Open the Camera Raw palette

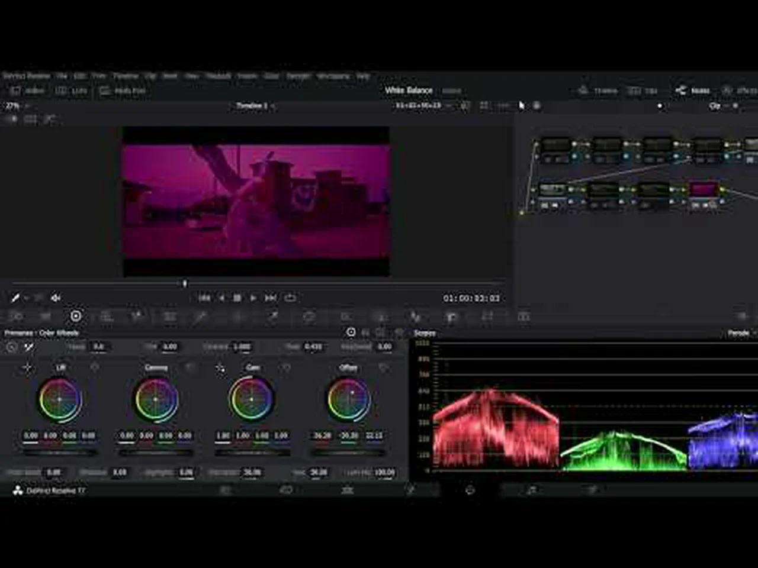click(x=15, y=317)
